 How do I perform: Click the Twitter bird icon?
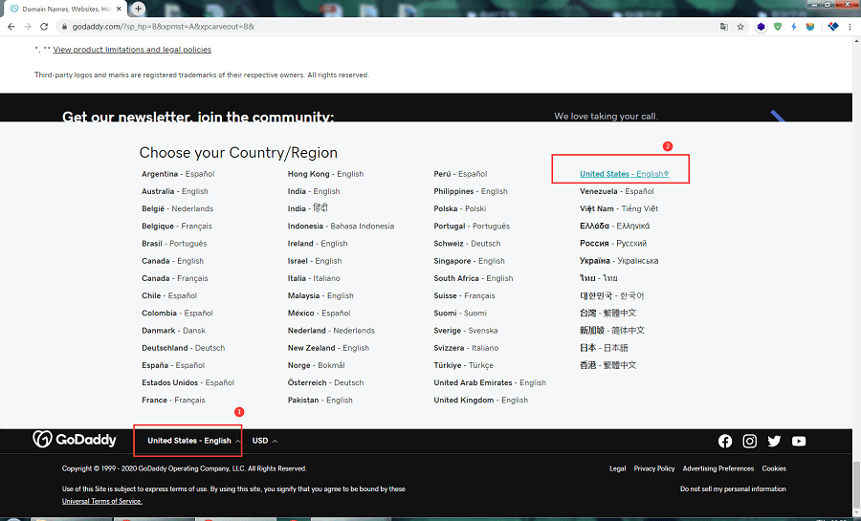tap(774, 441)
